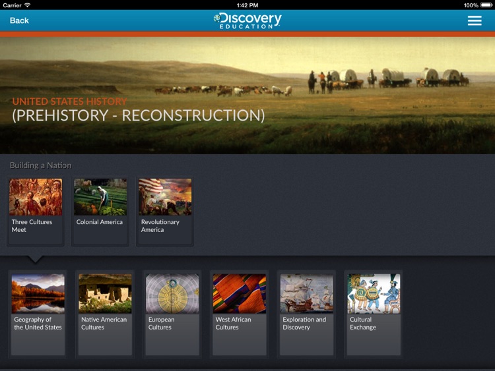Tap the Carrier status text
Screen dimensions: 495x371
pos(12,5)
